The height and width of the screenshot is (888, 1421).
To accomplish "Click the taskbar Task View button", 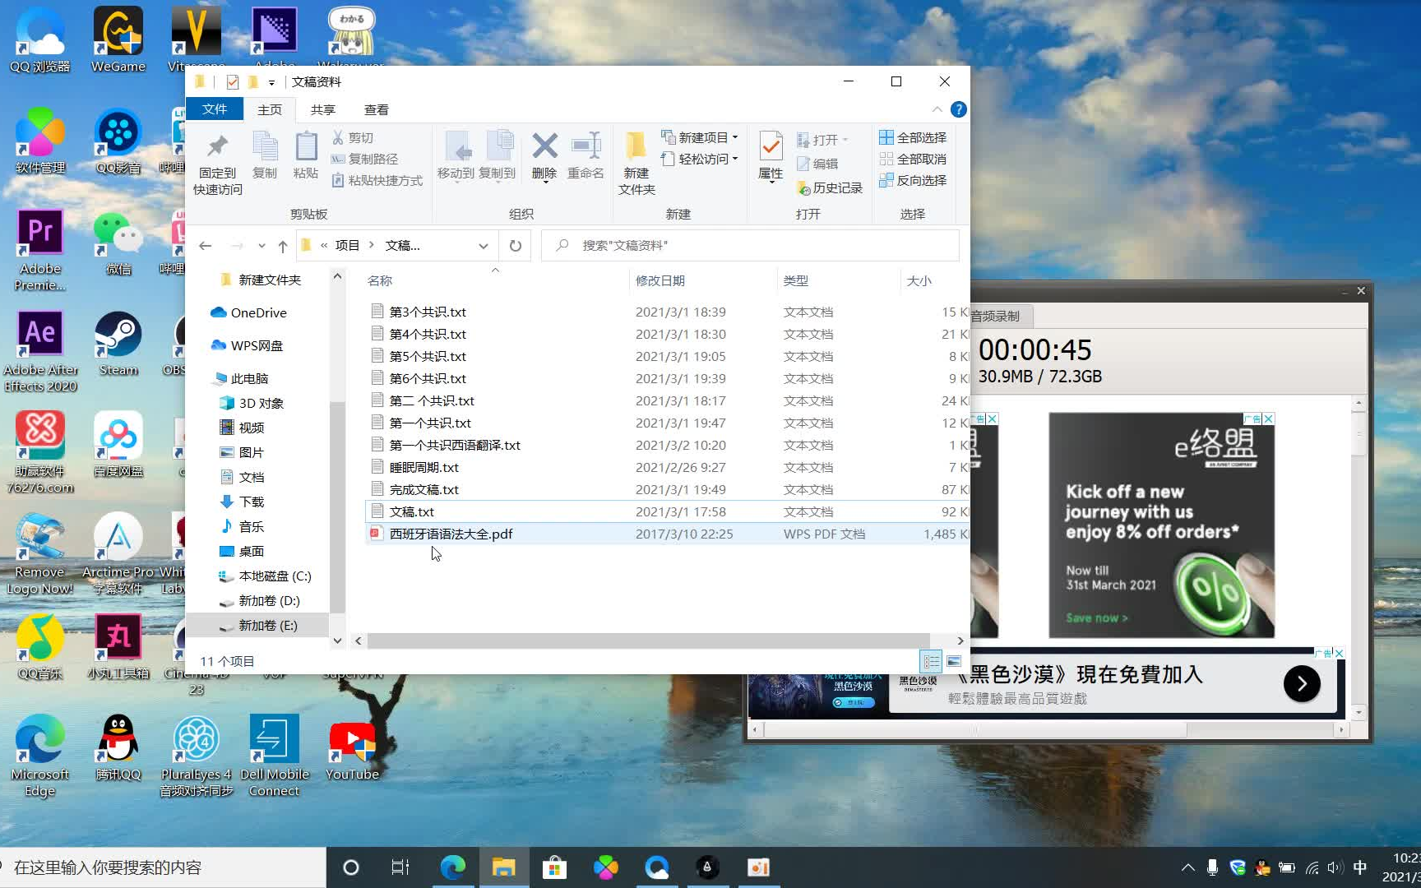I will [400, 867].
